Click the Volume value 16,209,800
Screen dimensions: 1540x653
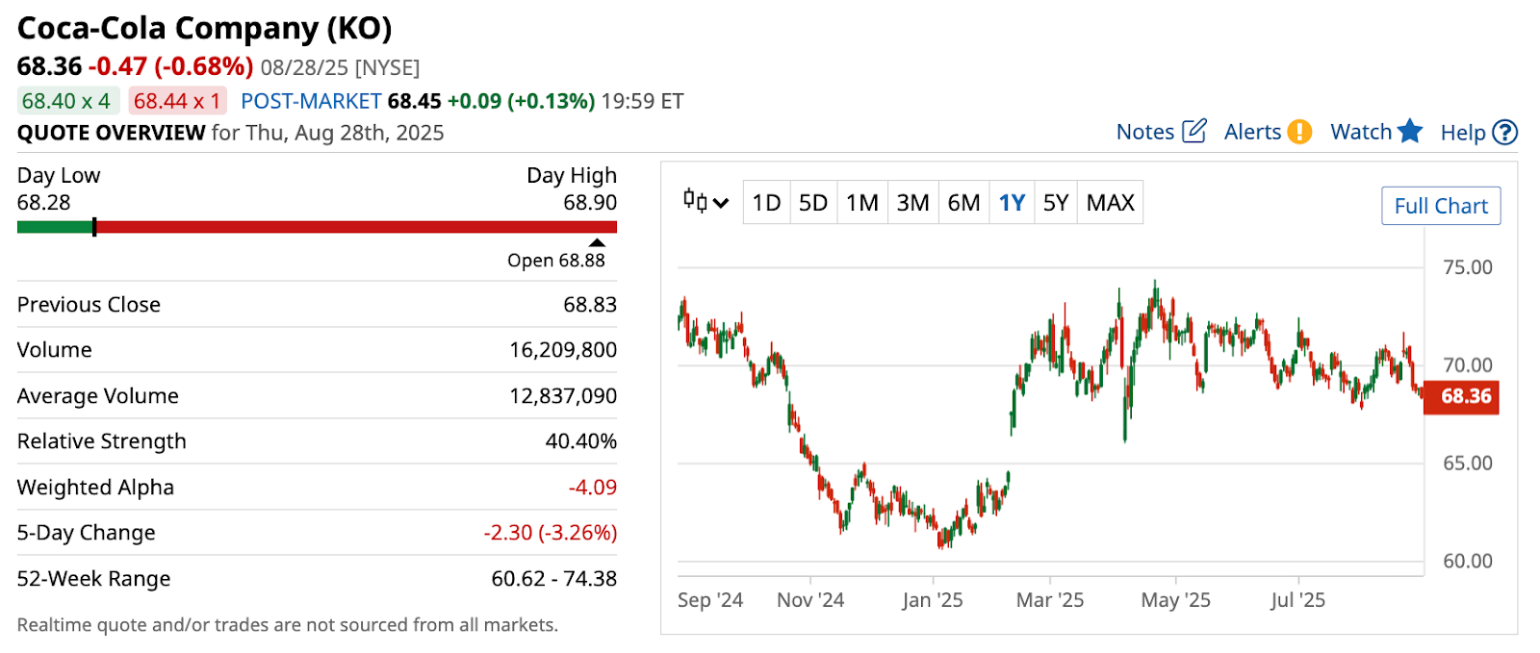tap(563, 350)
